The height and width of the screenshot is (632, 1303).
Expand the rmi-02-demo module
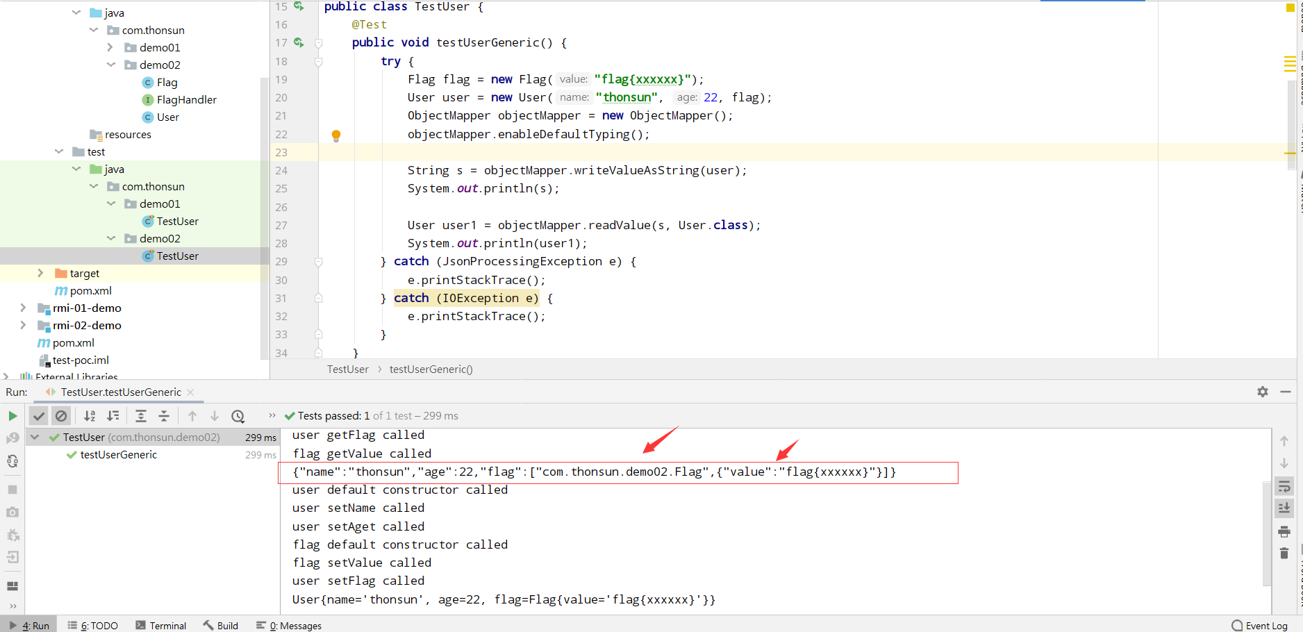coord(23,325)
